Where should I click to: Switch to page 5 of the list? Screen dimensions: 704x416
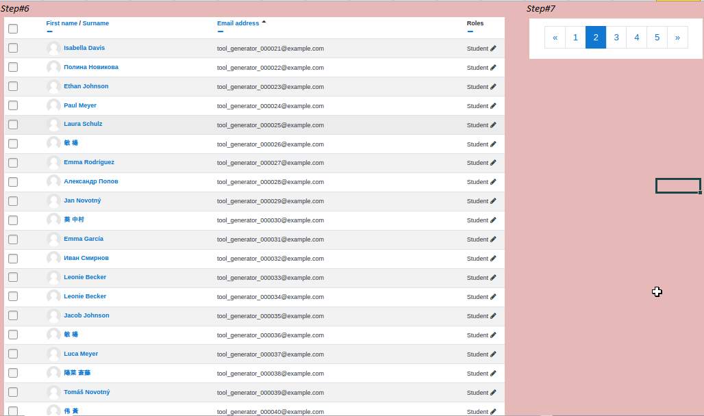657,37
